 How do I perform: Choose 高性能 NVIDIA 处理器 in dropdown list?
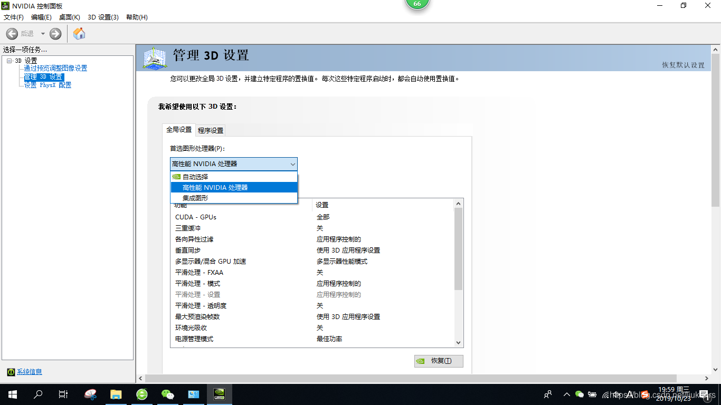tap(234, 187)
